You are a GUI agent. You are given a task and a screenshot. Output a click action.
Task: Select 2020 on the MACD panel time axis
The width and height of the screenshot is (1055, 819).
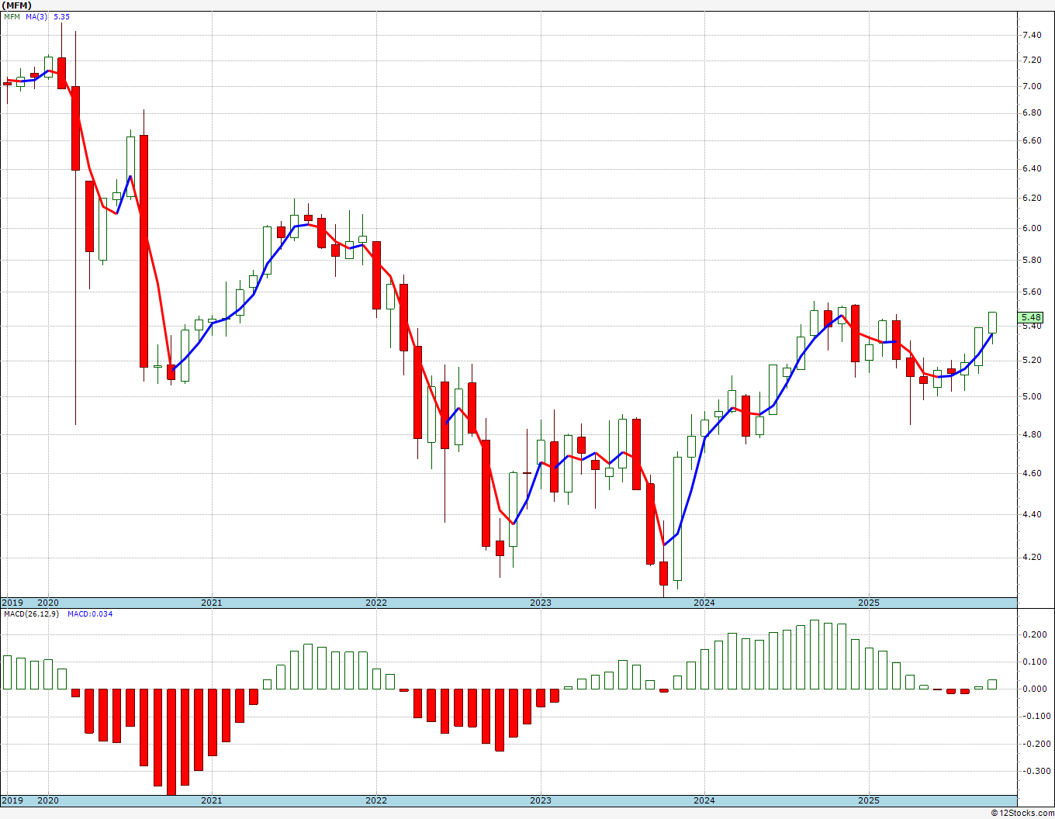[48, 800]
